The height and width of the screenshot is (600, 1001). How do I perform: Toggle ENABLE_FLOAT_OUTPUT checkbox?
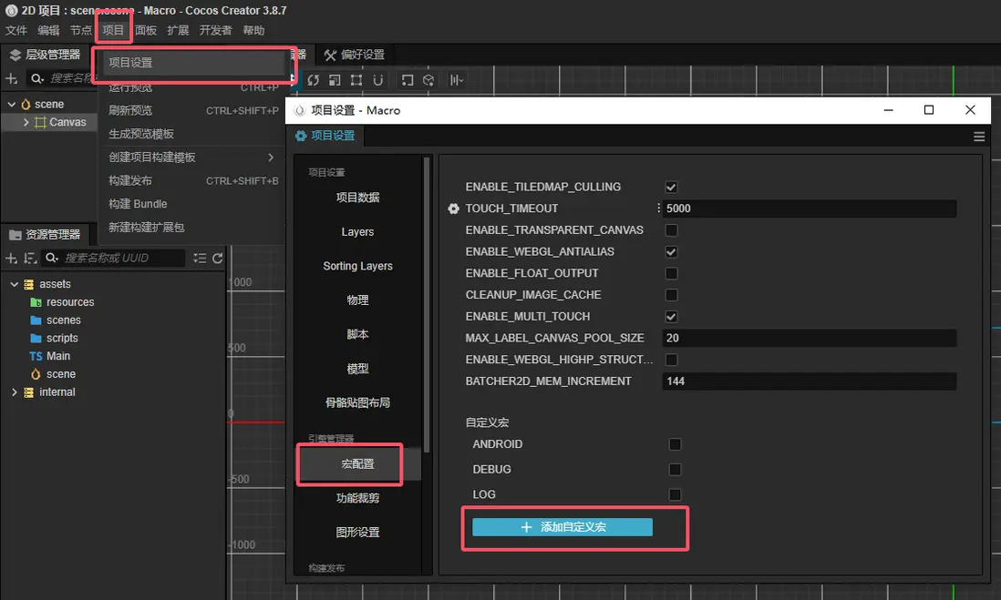(x=671, y=273)
